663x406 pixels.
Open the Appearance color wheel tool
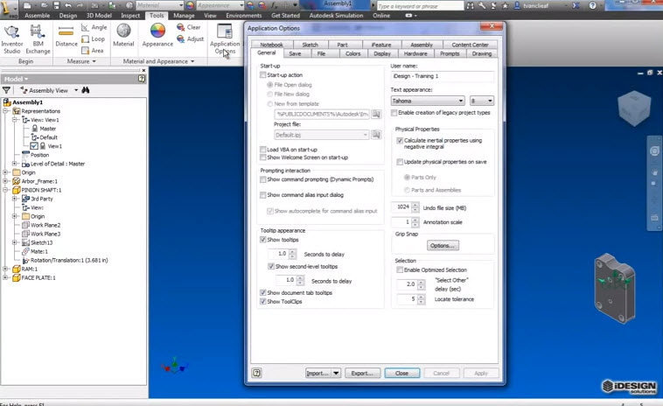click(157, 35)
